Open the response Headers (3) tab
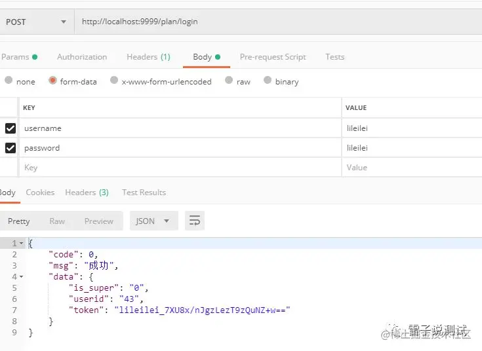Viewport: 482px width, 351px height. click(87, 193)
